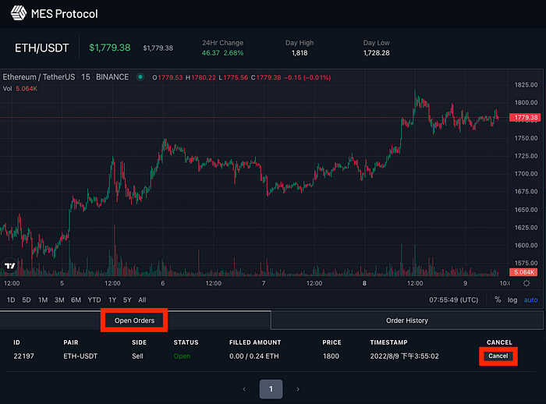
Task: Cancel order 22197
Action: pos(498,356)
